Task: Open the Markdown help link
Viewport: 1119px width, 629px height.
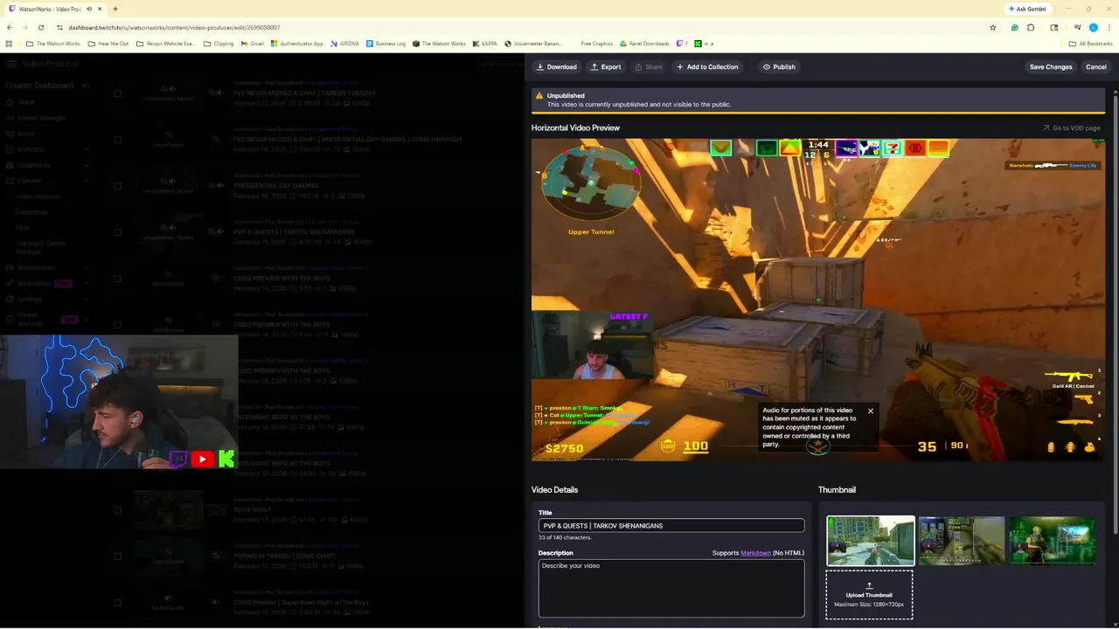Action: point(755,553)
